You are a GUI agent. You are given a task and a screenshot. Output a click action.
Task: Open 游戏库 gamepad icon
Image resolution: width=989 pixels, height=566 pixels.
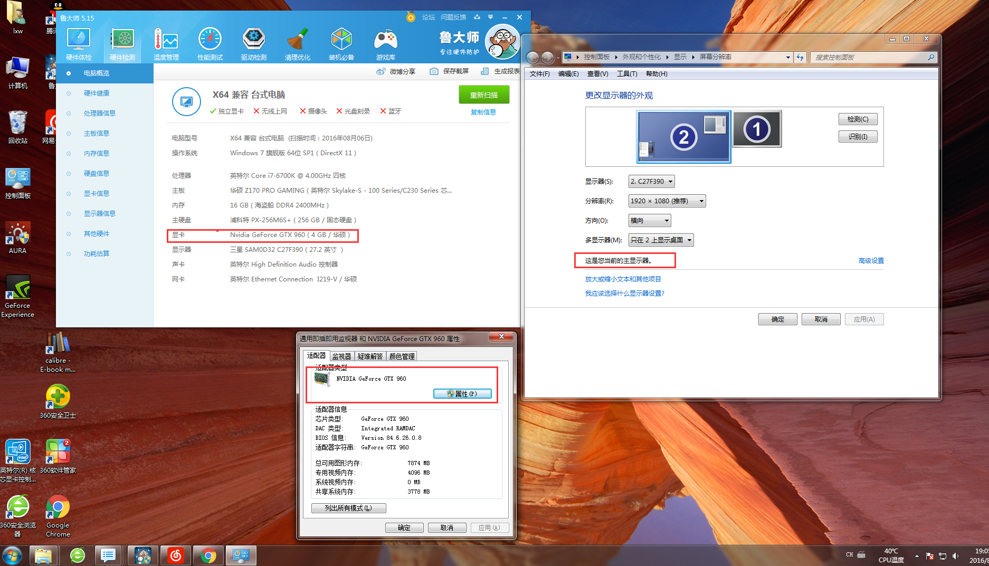click(x=386, y=44)
